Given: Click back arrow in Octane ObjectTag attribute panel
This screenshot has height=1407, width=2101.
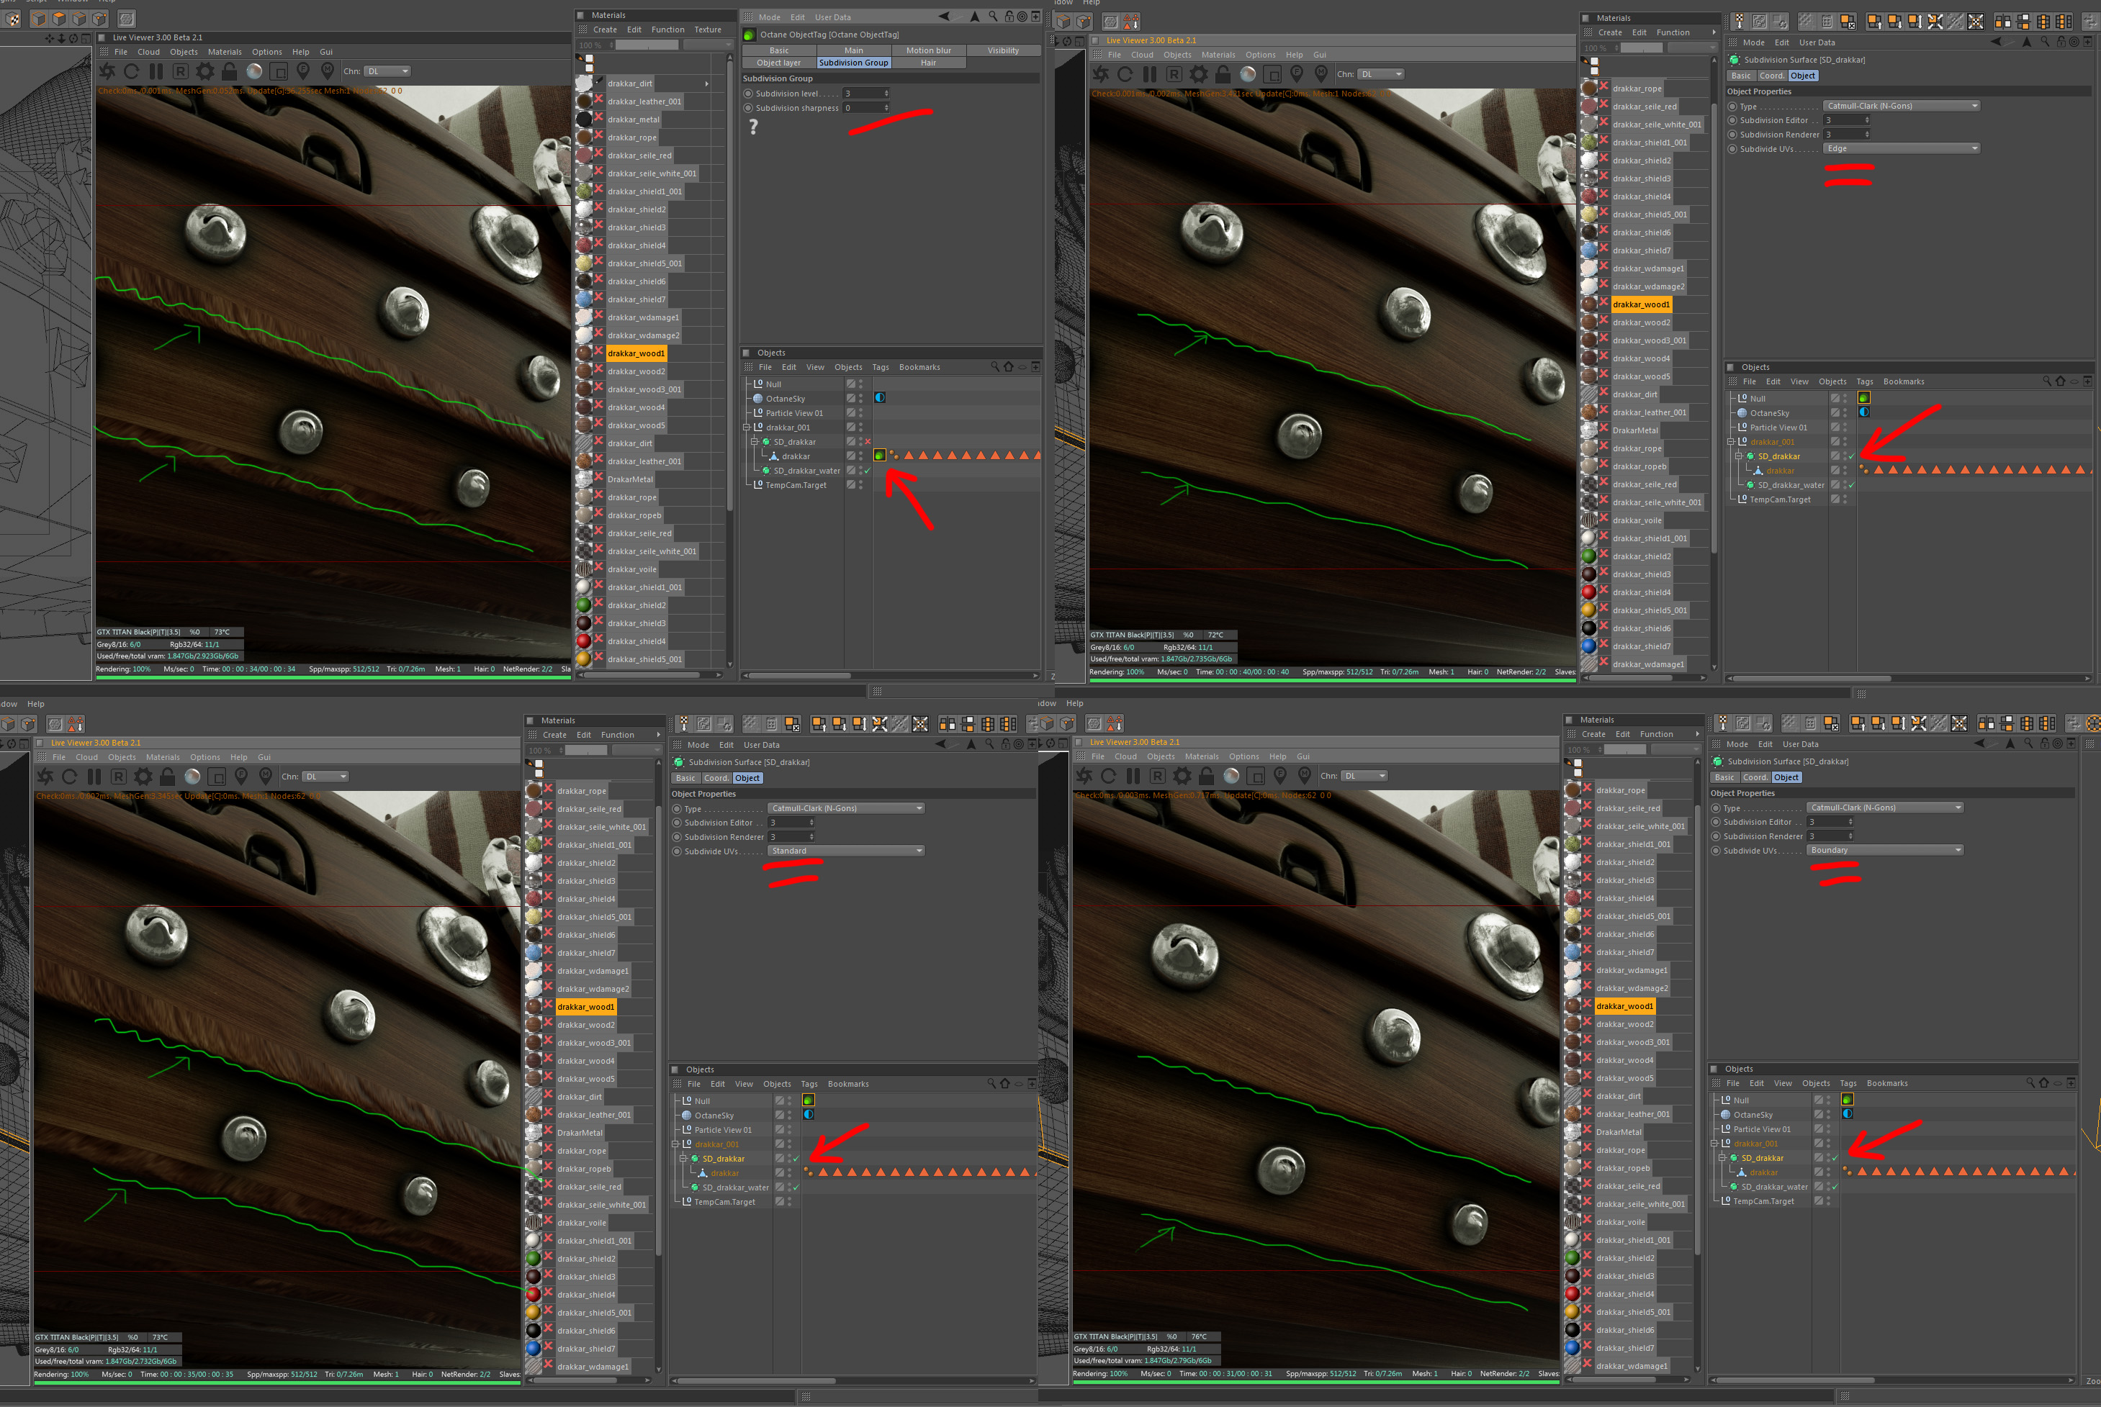Looking at the screenshot, I should tap(943, 16).
